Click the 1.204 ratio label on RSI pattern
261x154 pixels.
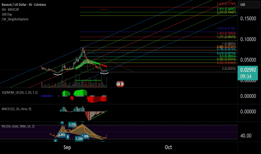(79, 139)
